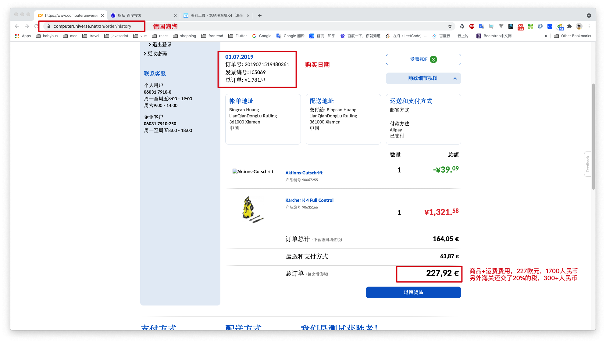Open the Gmail checker extension icon

coord(520,27)
